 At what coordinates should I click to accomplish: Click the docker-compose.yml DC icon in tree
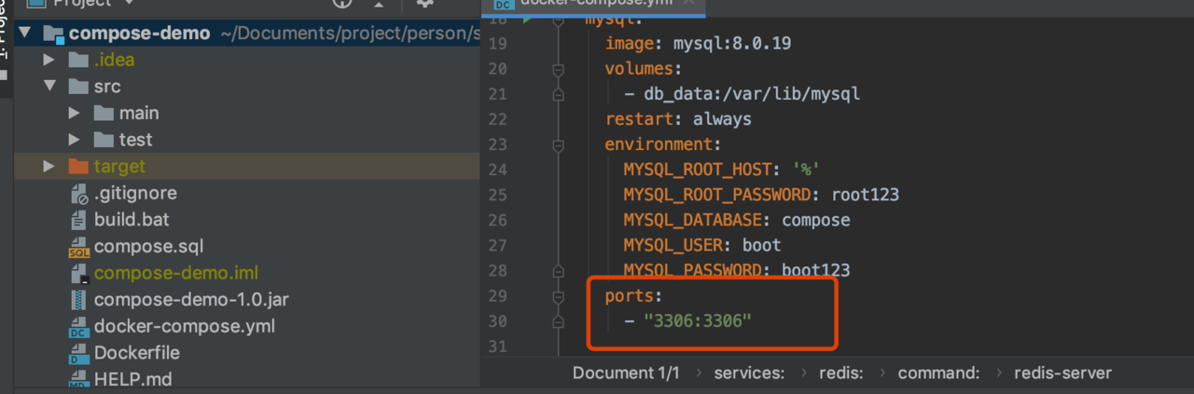79,327
